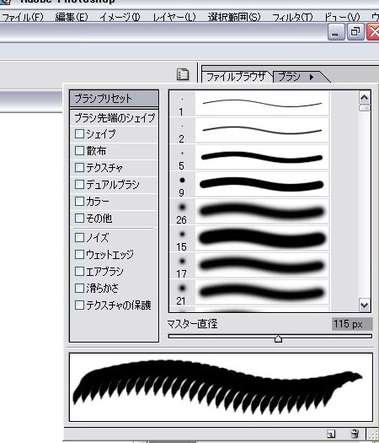
Task: Open the シェイプ options label
Action: 101,134
